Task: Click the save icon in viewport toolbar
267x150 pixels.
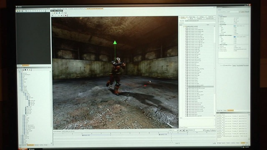Action: [57, 13]
